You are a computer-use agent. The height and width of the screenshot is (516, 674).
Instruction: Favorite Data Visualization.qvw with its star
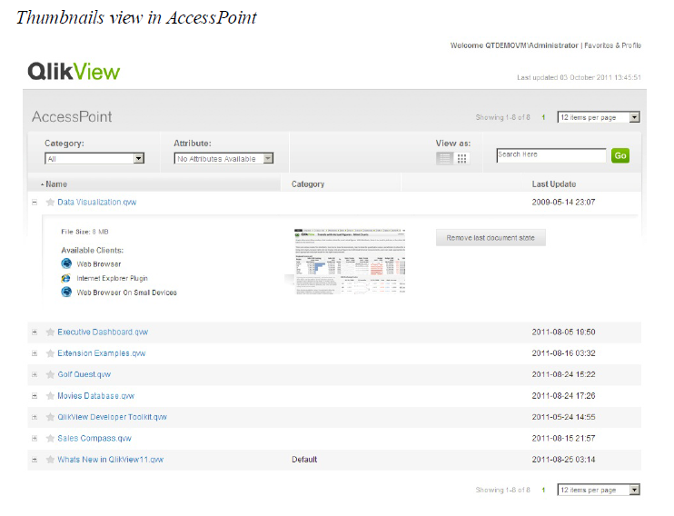(50, 202)
